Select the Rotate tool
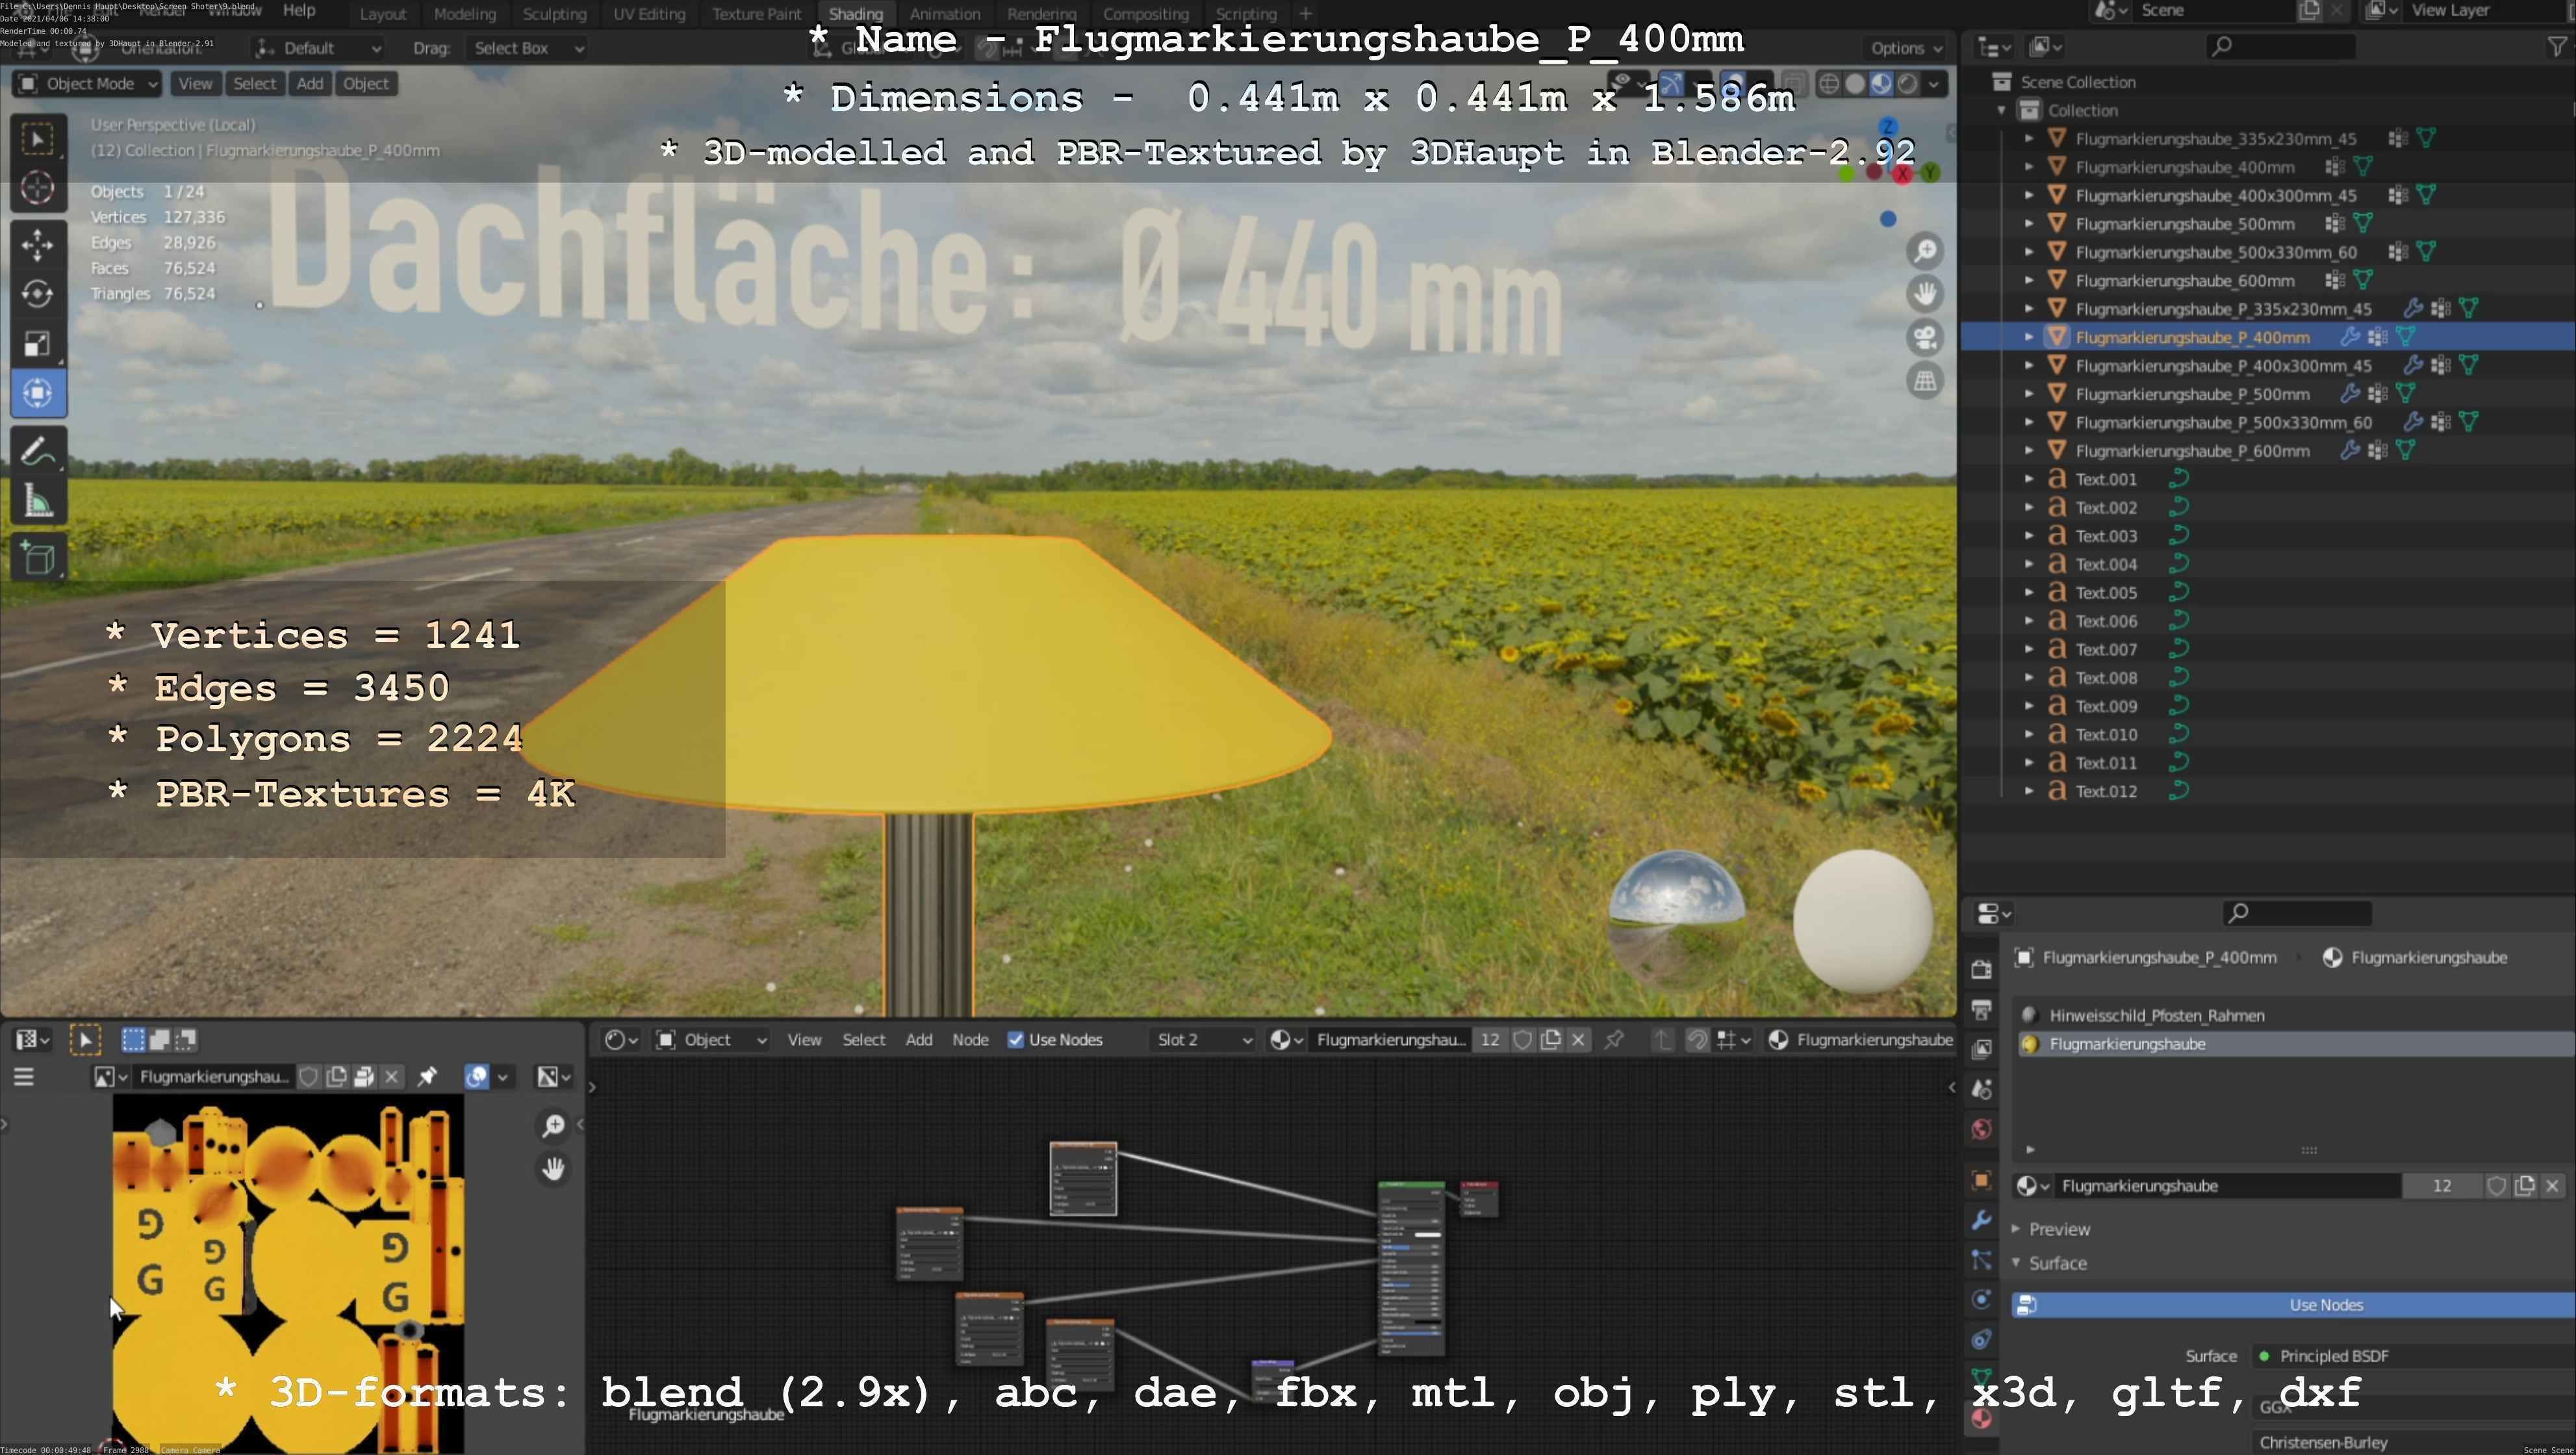2576x1455 pixels. pos(38,294)
